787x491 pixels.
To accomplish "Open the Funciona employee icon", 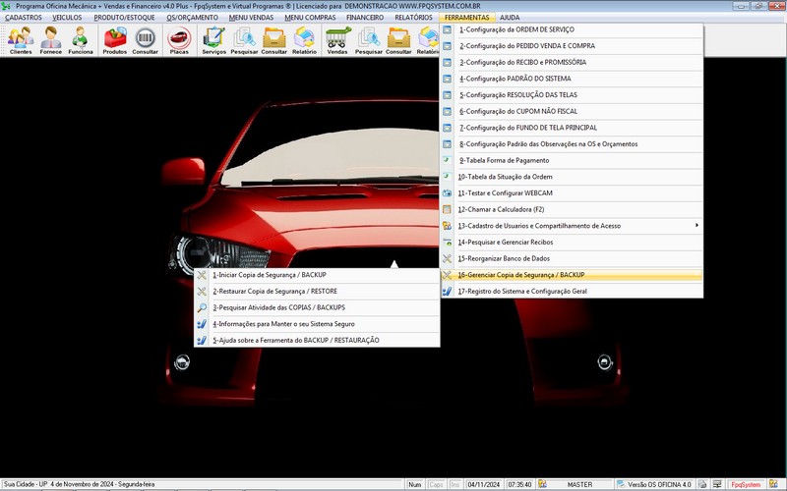I will pyautogui.click(x=81, y=39).
